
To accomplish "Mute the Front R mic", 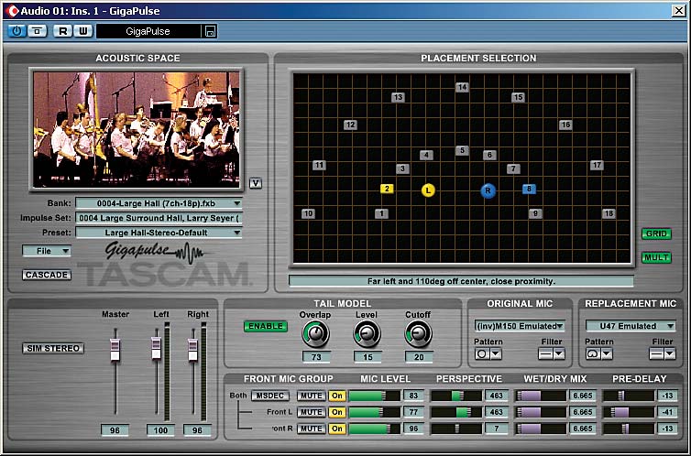I will coord(311,429).
